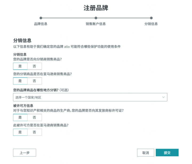Choose 是 for licensee selling on Amazon
This screenshot has height=164, width=192.
[20, 132]
